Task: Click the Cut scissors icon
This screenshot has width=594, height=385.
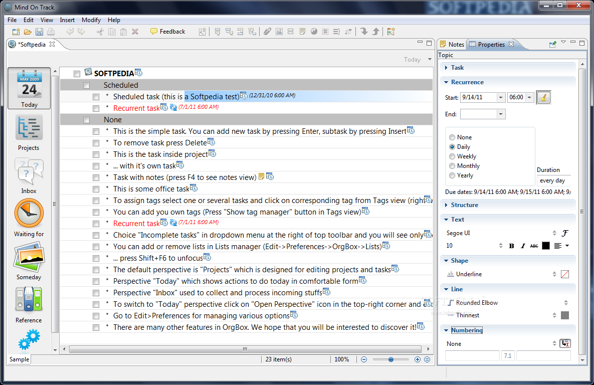Action: tap(100, 32)
